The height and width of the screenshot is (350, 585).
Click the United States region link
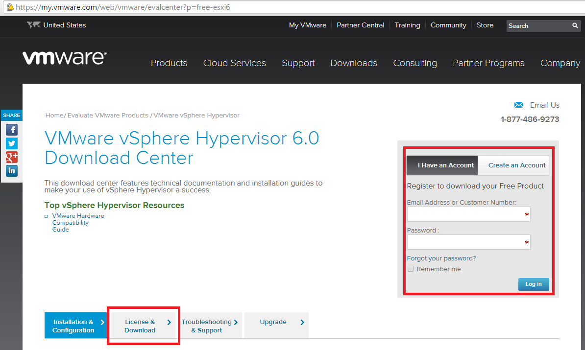click(x=65, y=25)
